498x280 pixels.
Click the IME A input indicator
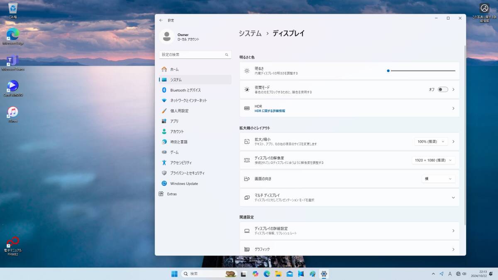click(x=449, y=274)
